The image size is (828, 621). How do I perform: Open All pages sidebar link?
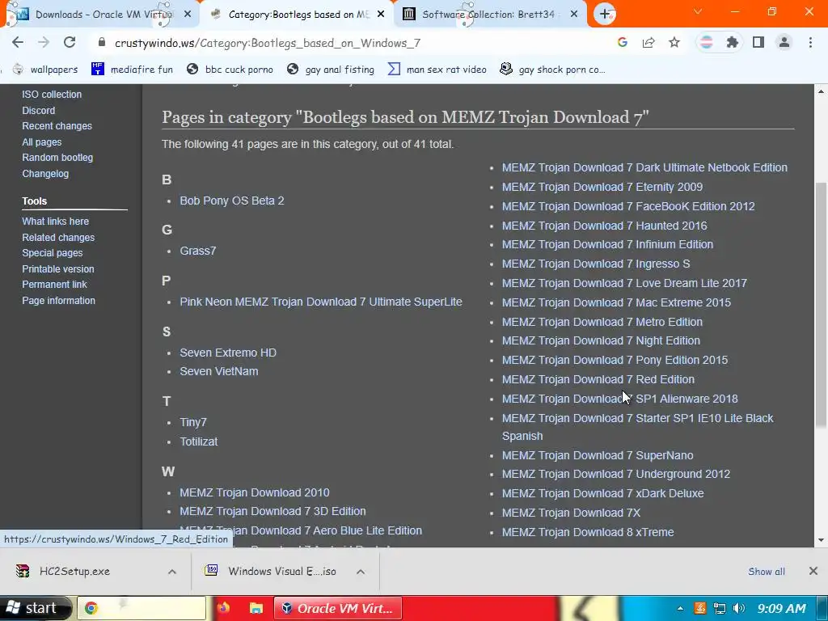point(42,142)
